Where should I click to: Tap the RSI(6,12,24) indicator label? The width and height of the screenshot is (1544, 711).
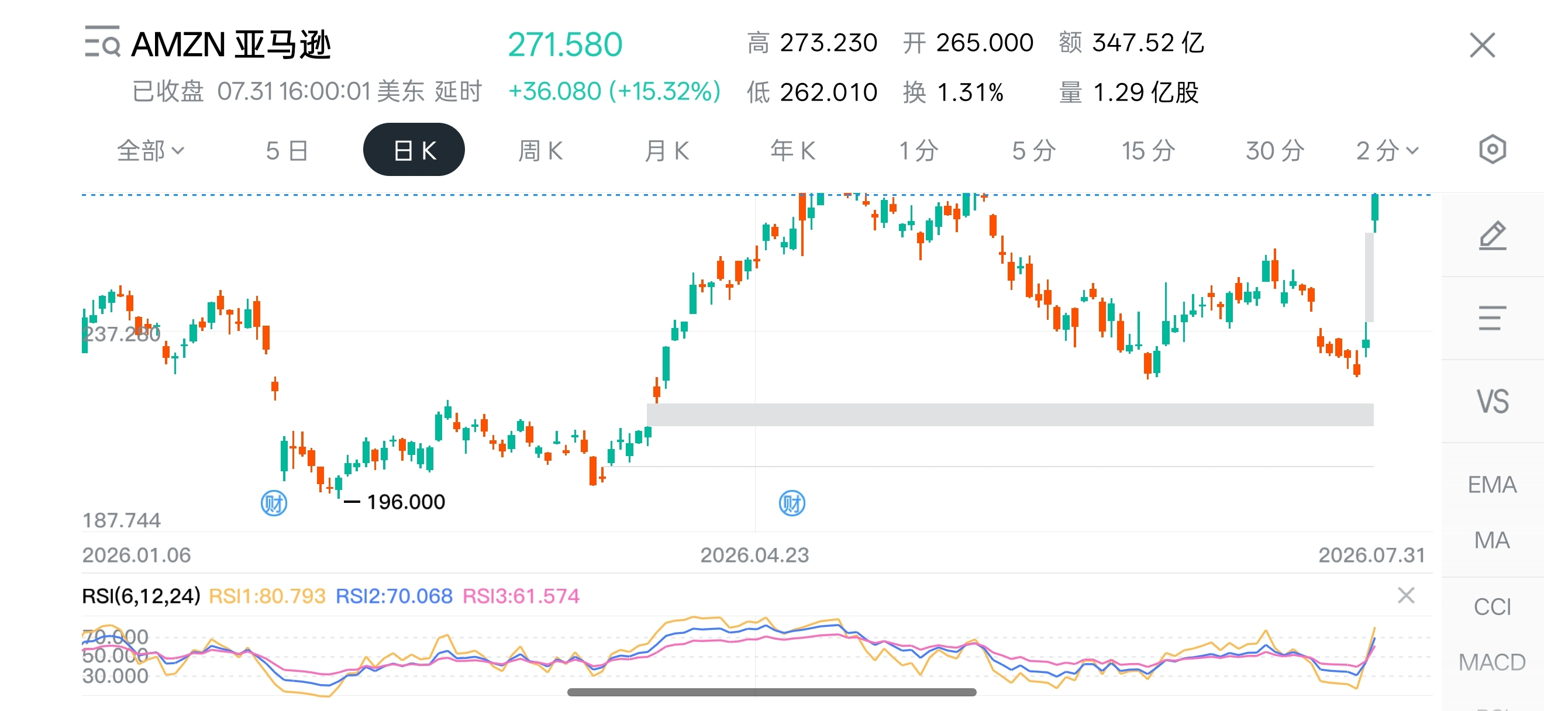pyautogui.click(x=141, y=596)
